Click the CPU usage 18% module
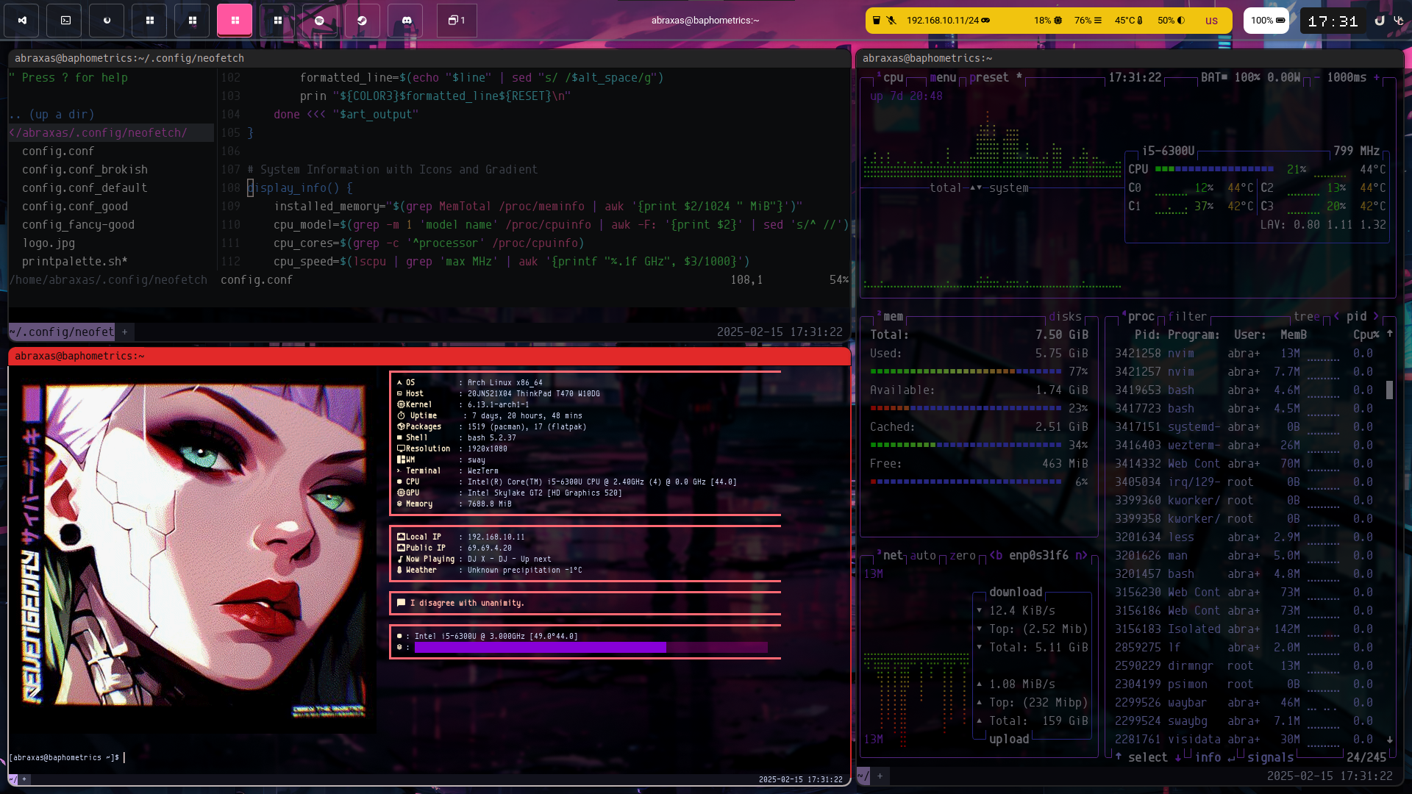The image size is (1412, 794). coord(1048,21)
